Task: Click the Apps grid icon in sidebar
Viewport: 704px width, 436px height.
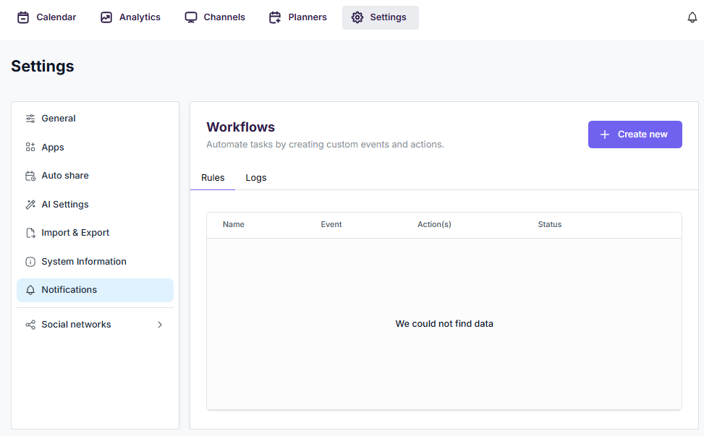Action: 30,148
